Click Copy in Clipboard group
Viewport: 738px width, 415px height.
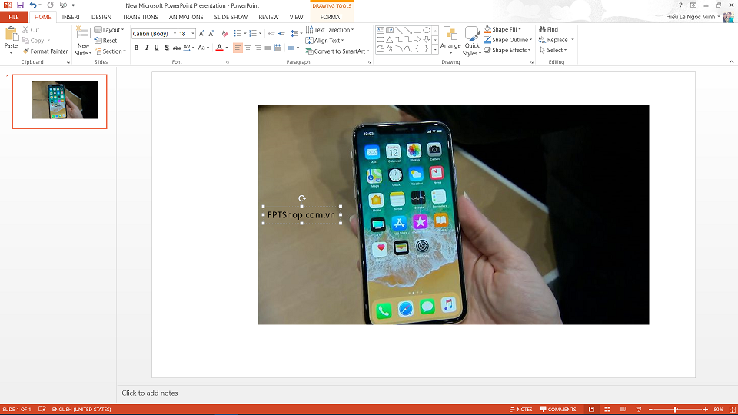(x=33, y=41)
